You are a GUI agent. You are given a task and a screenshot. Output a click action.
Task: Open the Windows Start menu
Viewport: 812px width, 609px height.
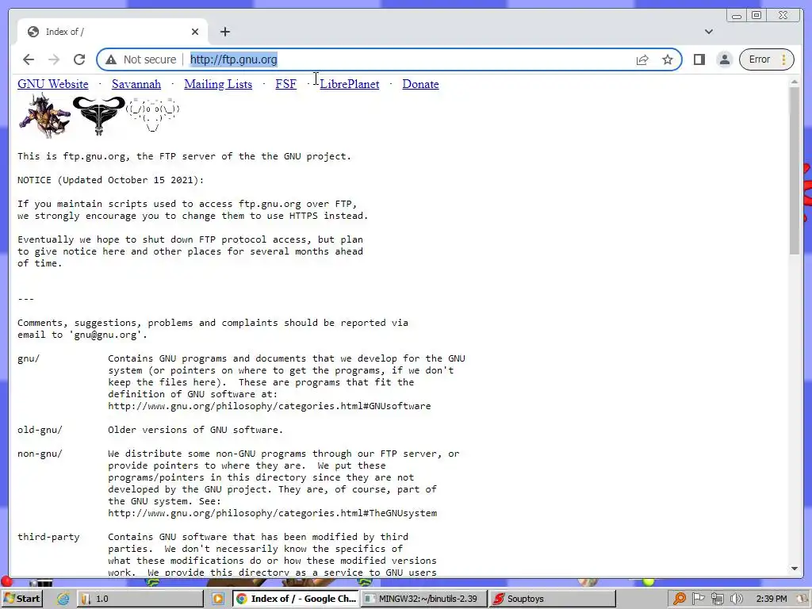click(21, 599)
